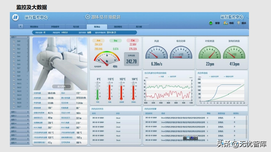Select the 宝龙山 station tab
The image size is (271, 152).
[x=97, y=27]
